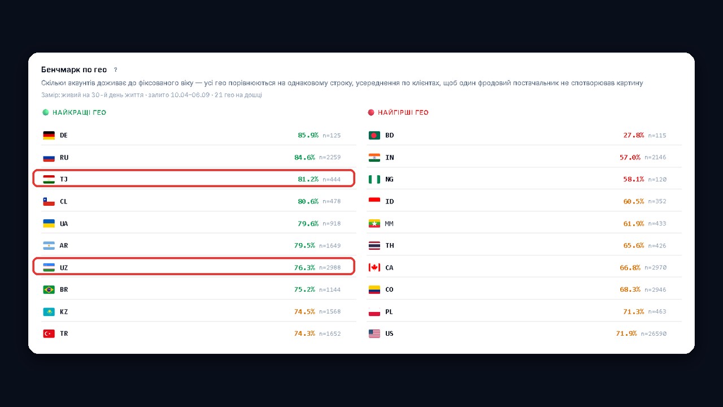
Task: Click the 84.6% value for RU
Action: pyautogui.click(x=305, y=158)
